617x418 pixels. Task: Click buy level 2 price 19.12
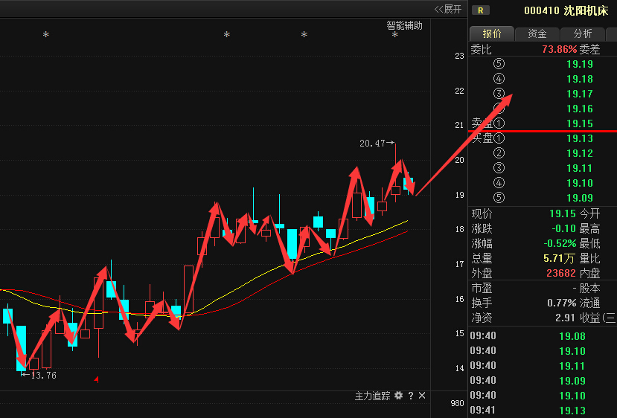[x=580, y=153]
